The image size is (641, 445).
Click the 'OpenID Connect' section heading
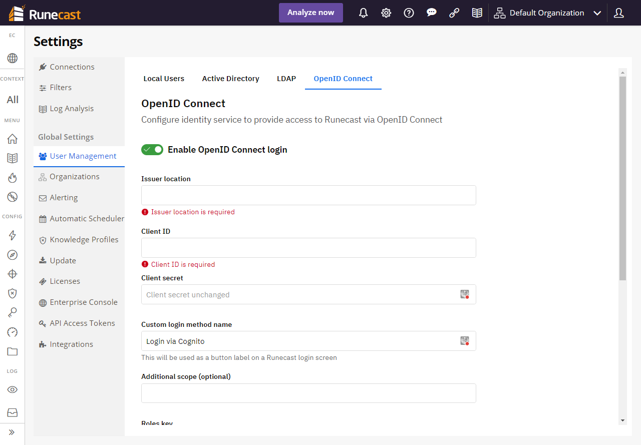pyautogui.click(x=183, y=104)
